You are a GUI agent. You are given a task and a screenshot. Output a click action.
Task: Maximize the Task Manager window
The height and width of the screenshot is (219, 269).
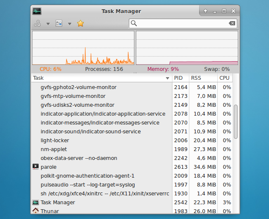click(x=224, y=11)
